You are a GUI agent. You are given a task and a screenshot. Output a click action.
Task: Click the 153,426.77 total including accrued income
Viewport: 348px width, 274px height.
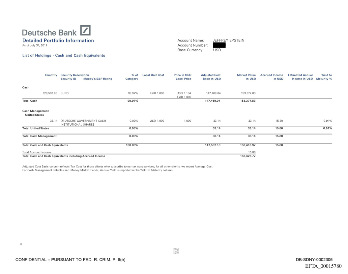click(x=249, y=156)
